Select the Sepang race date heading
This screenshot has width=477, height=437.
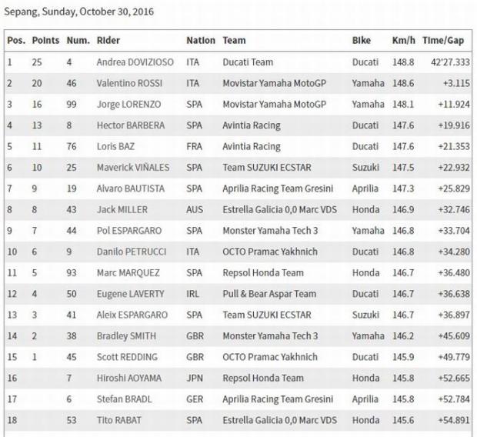coord(78,12)
